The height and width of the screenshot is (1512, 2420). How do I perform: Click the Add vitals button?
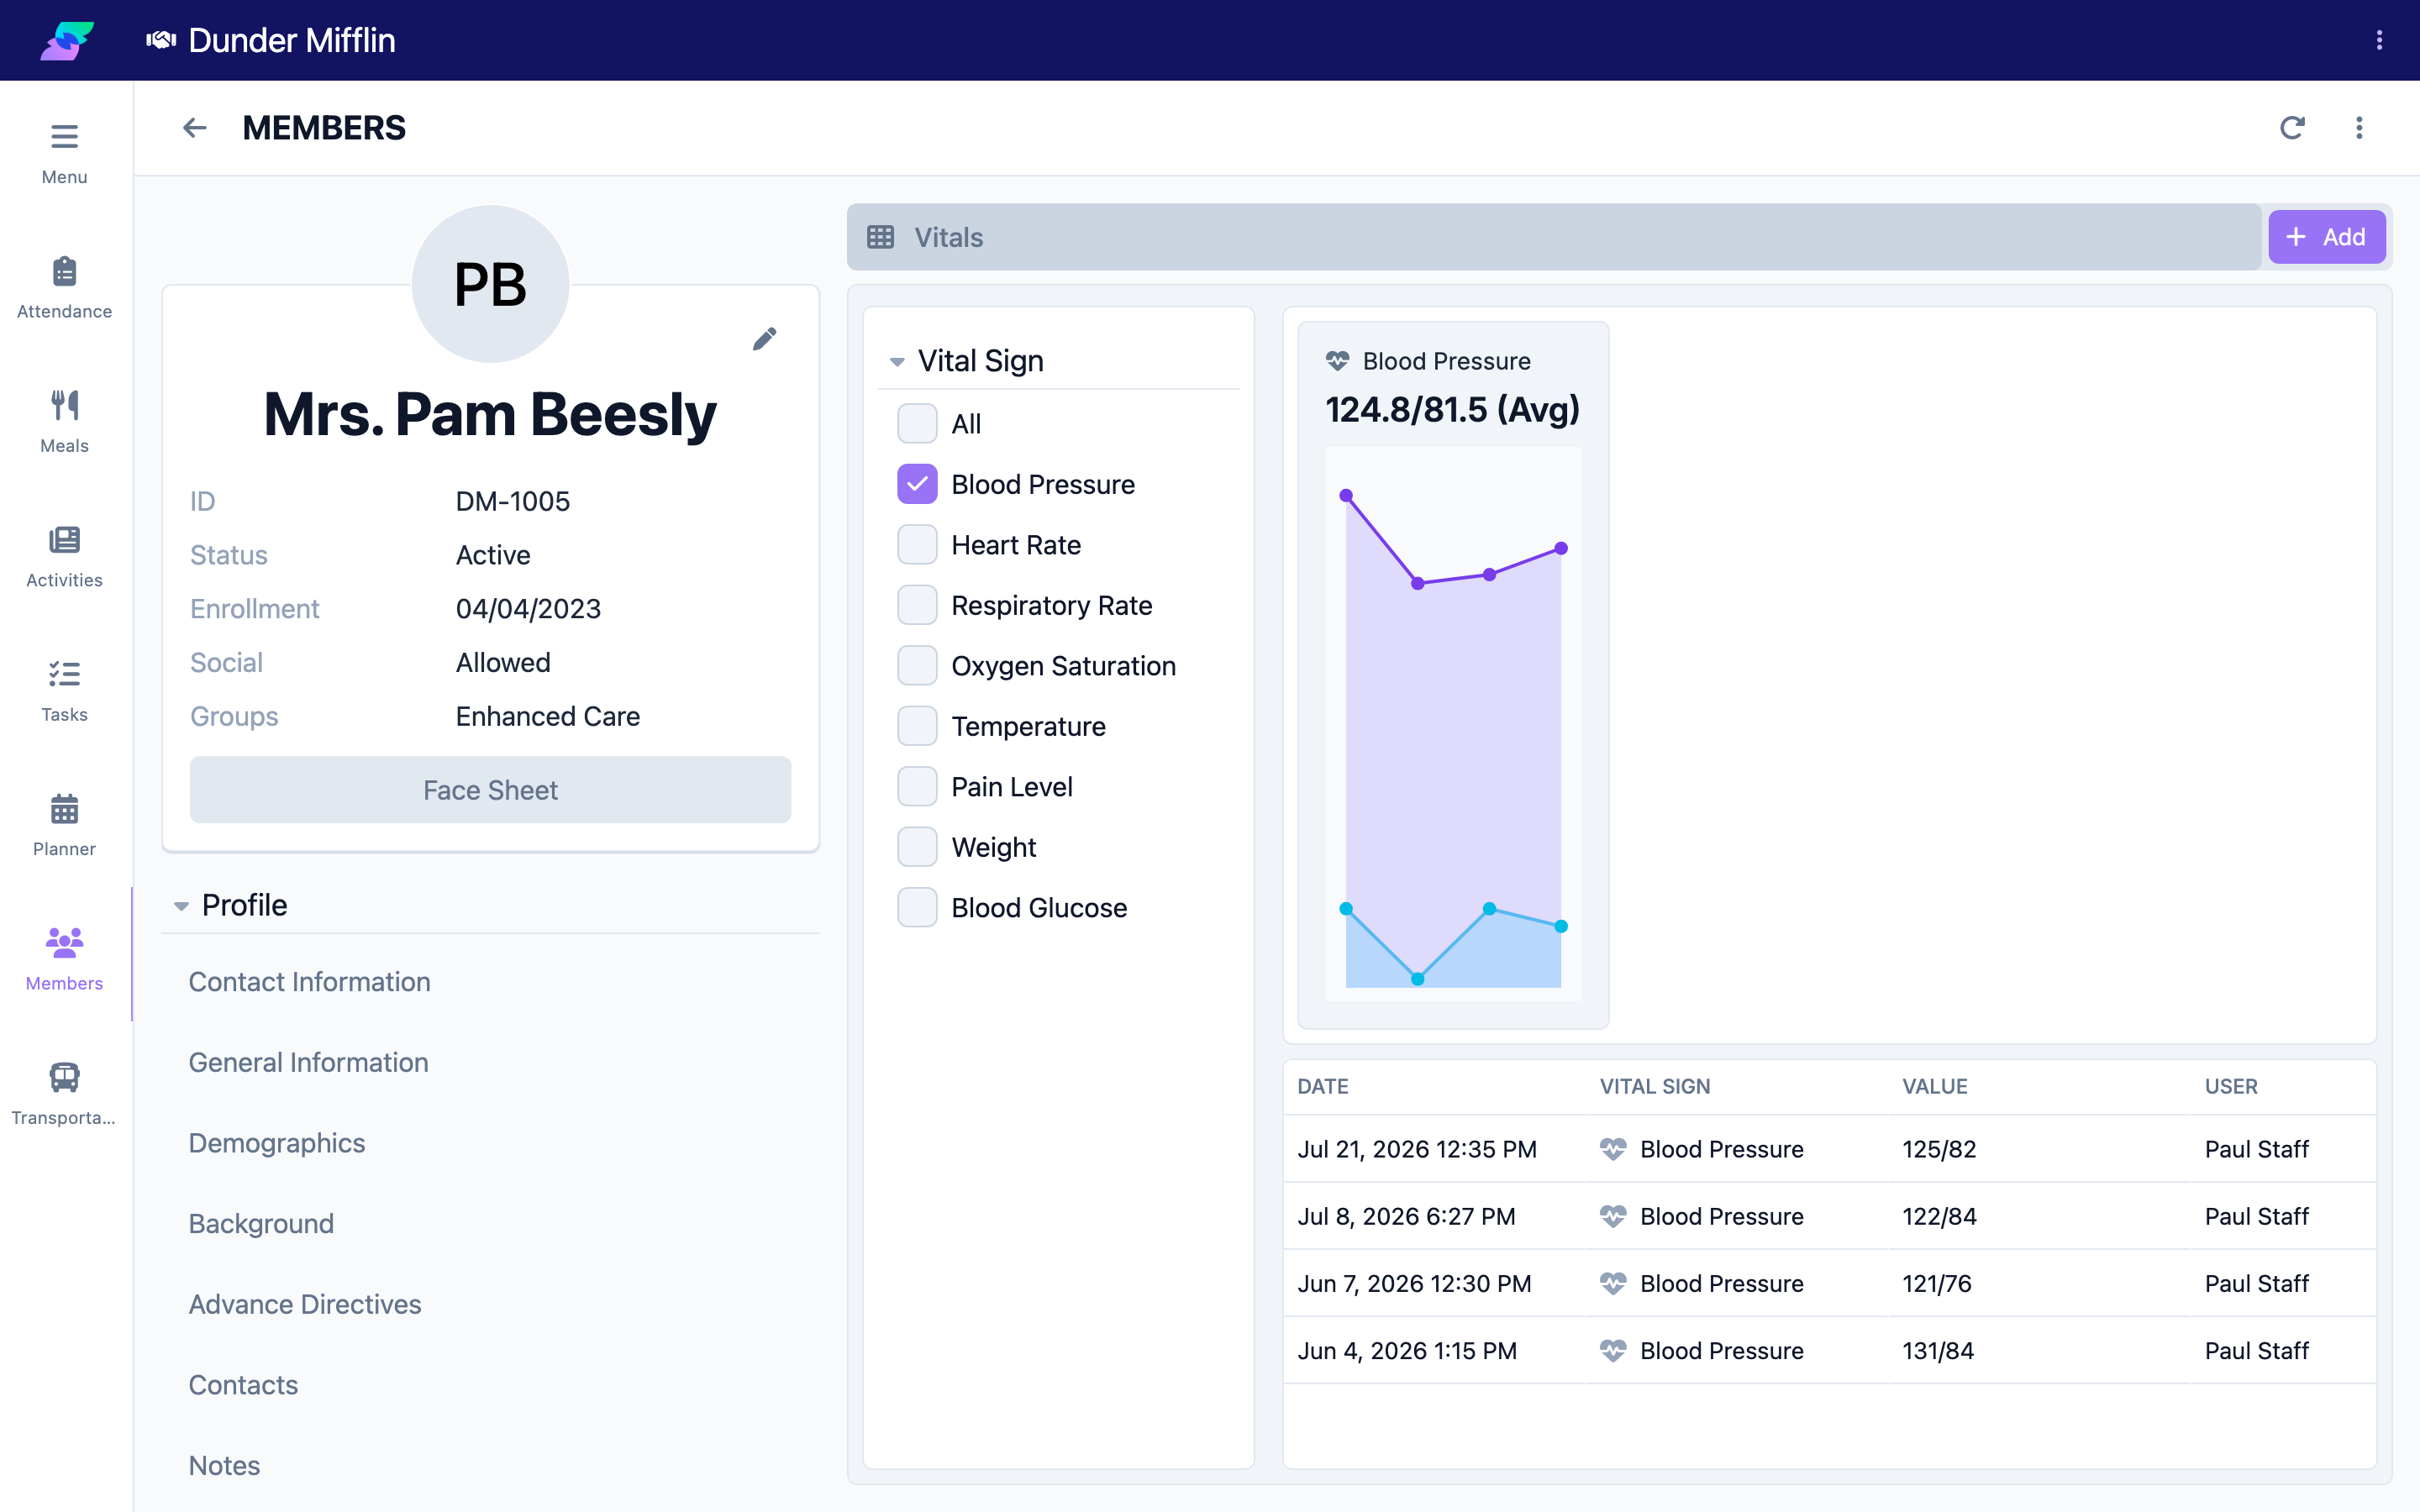2326,237
